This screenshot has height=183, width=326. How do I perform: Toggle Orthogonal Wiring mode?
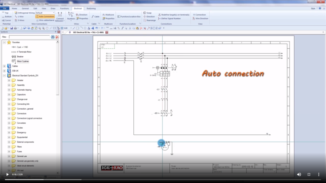pos(25,13)
